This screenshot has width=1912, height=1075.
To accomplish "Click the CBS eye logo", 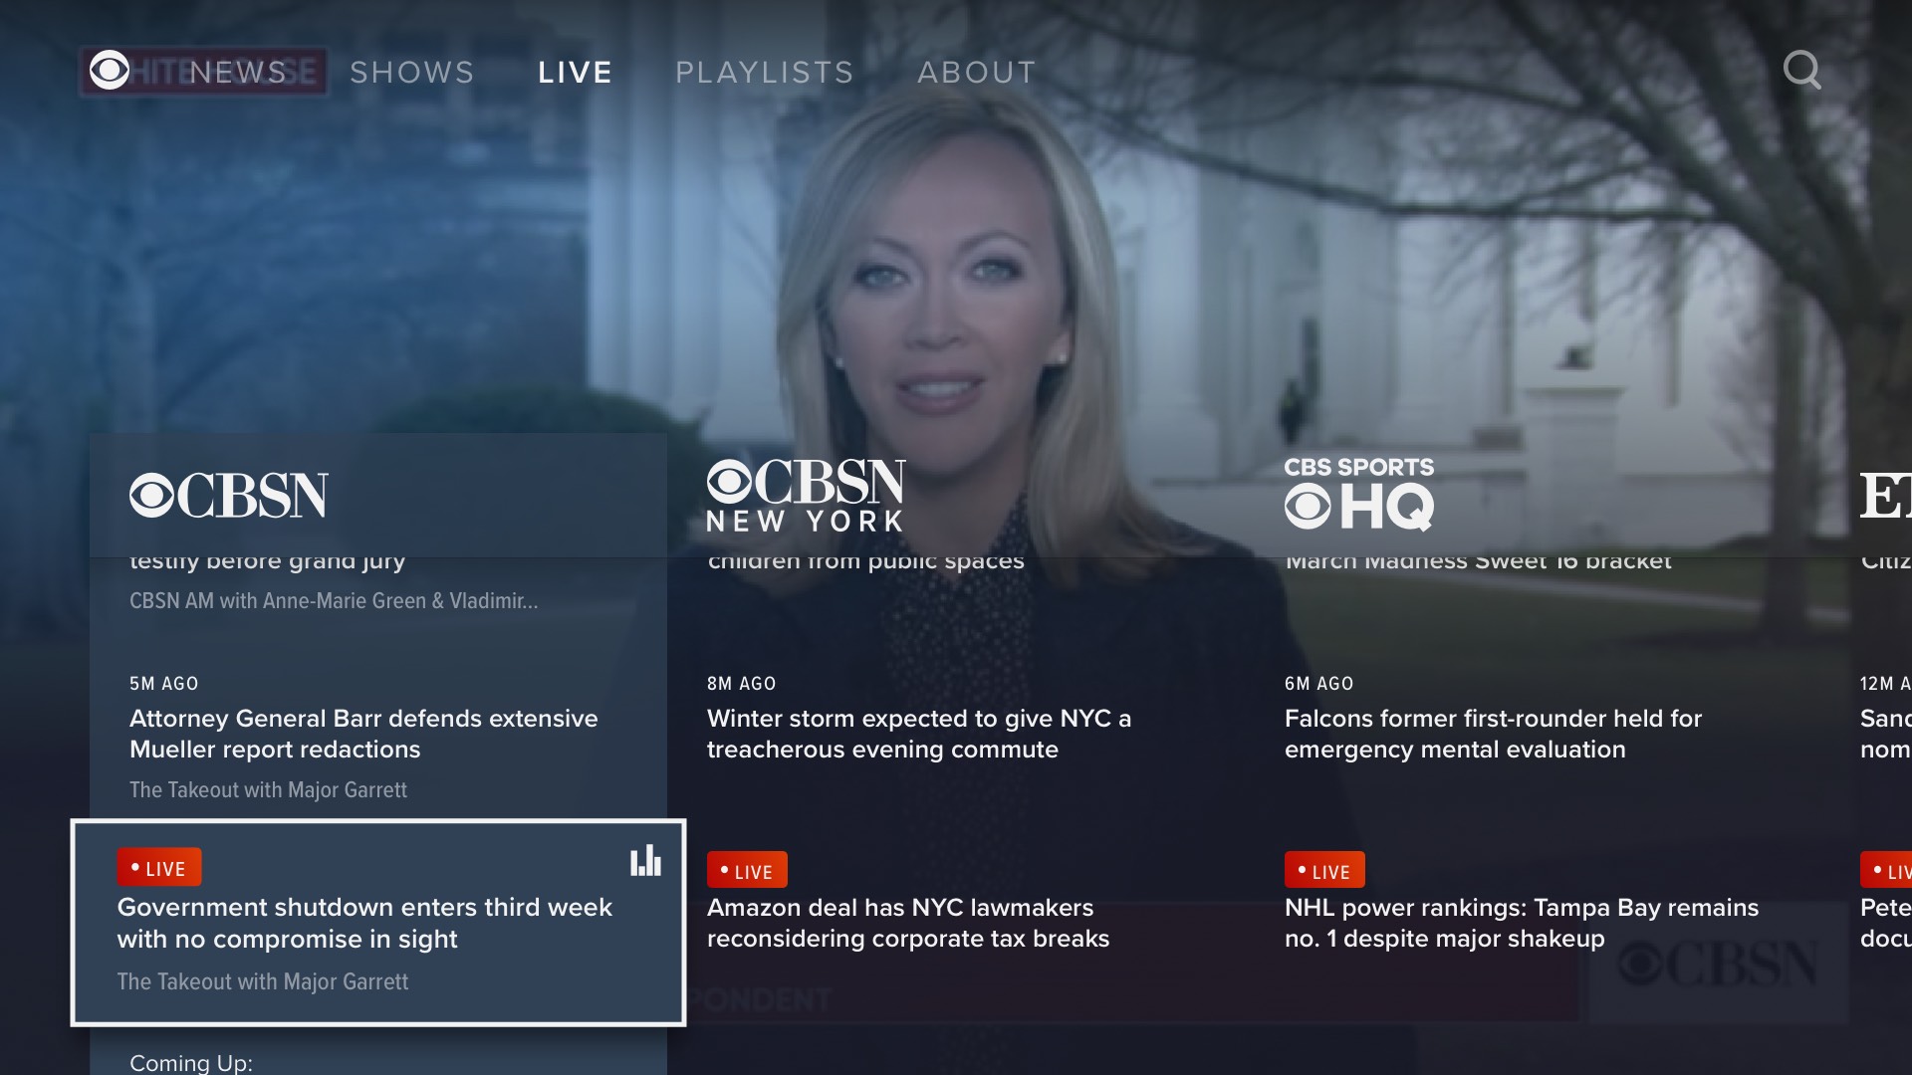I will coord(110,71).
